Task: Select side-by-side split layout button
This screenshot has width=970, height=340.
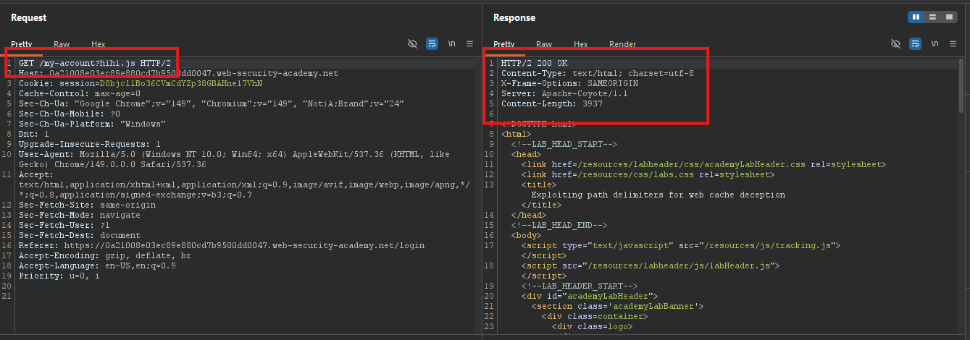Action: [916, 17]
